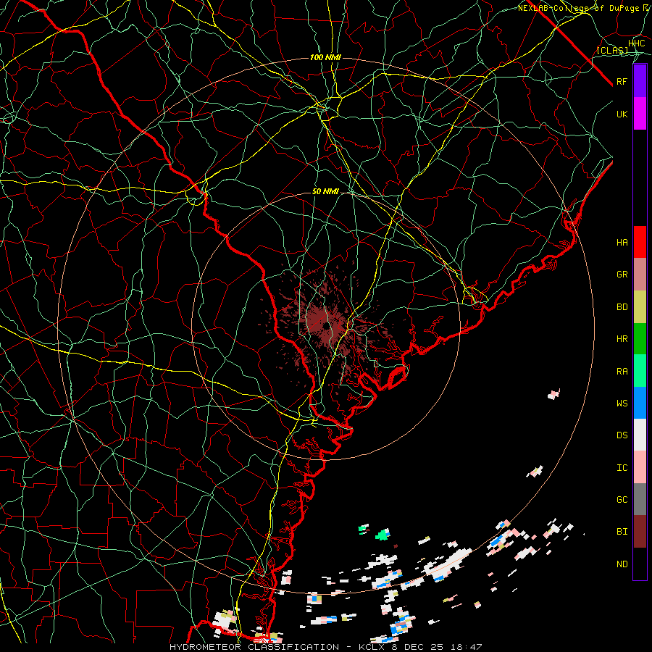Click the 50 NMI range ring label
652x652 pixels.
[x=325, y=192]
